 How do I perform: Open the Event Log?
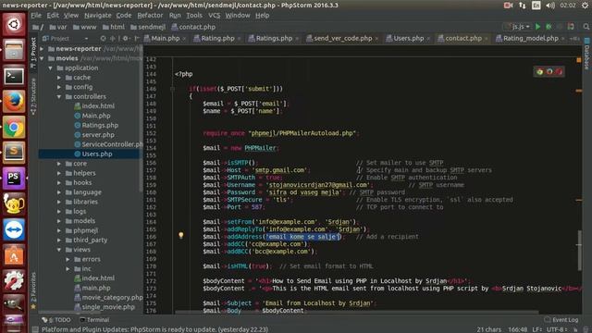point(561,320)
